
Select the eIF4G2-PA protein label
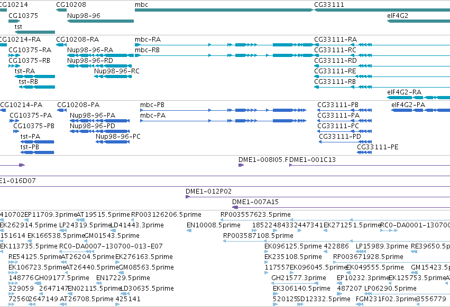coord(408,105)
